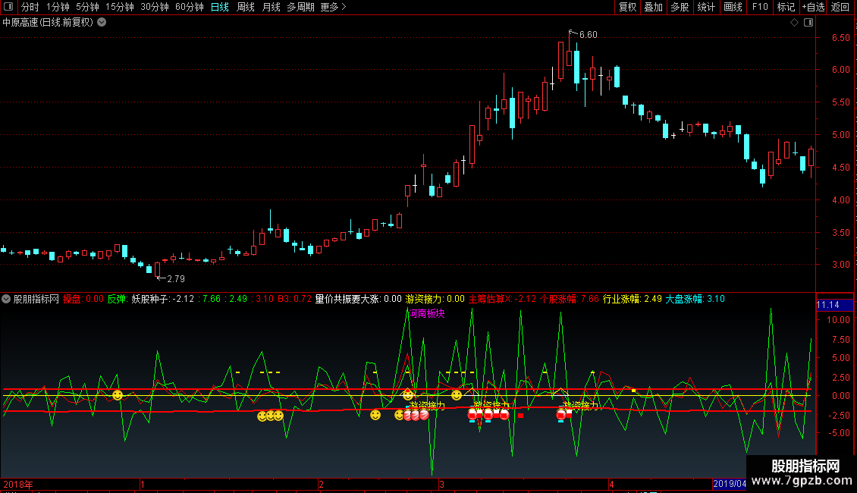
Task: Select the 15分钟 period tab
Action: point(119,7)
